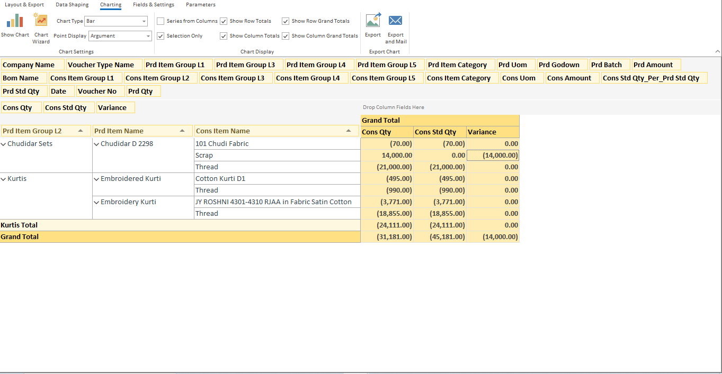
Task: Collapse the Embroidered Kurti row
Action: pos(96,179)
